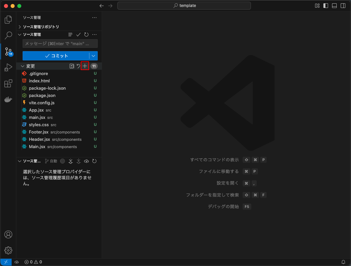Collapse the ソース管理 section
This screenshot has height=266, width=351.
coord(20,35)
